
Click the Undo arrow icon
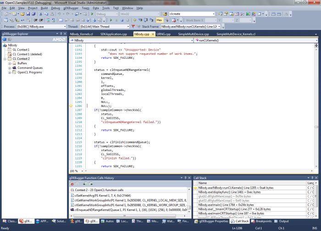click(59, 14)
